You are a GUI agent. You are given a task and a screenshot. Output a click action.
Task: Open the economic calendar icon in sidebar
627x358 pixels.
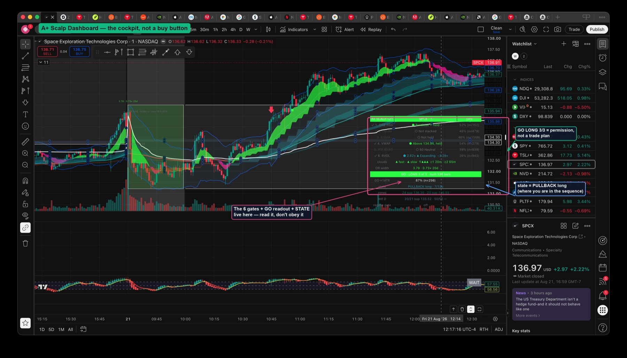[603, 268]
